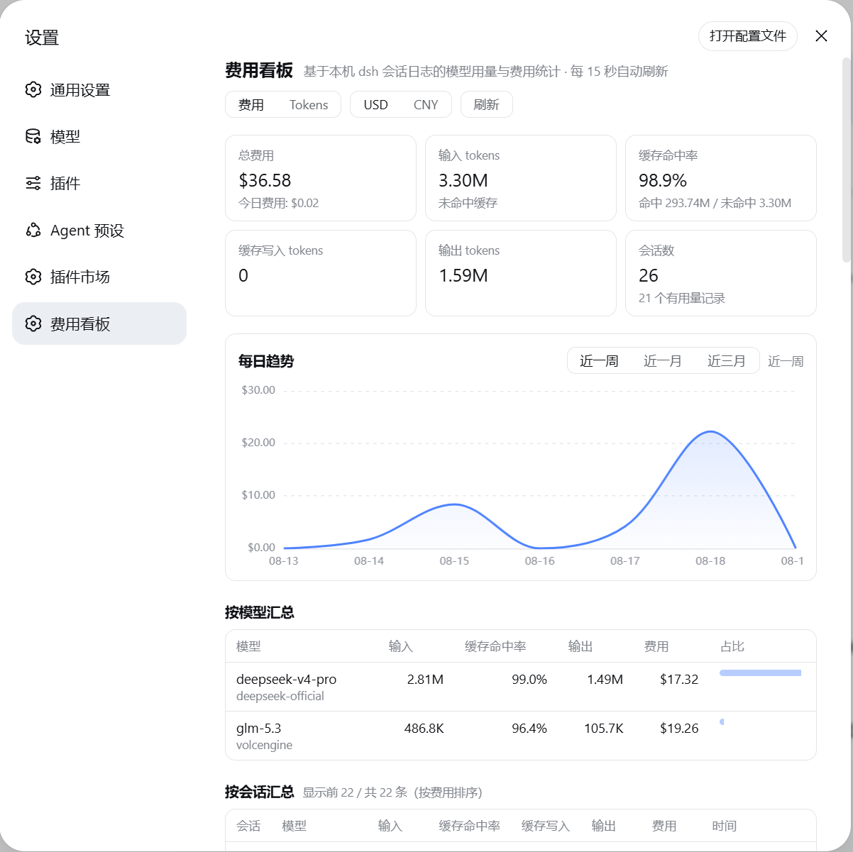Click the 时间 column header in session table
The width and height of the screenshot is (853, 852).
(x=725, y=826)
